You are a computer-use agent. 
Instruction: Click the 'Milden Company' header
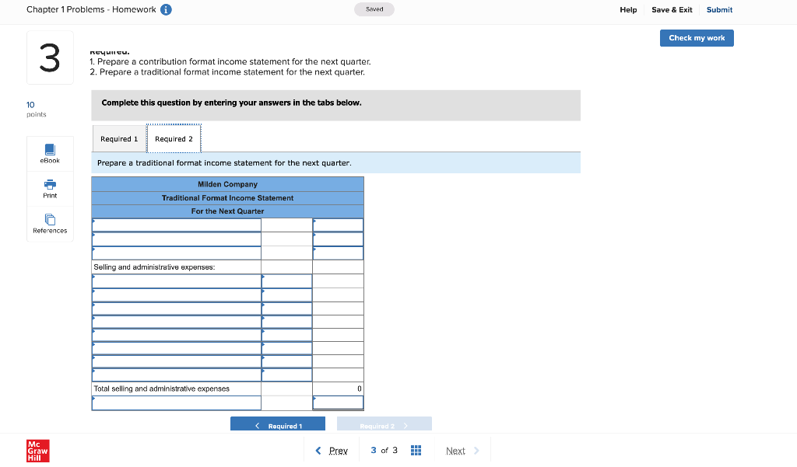[x=227, y=184]
